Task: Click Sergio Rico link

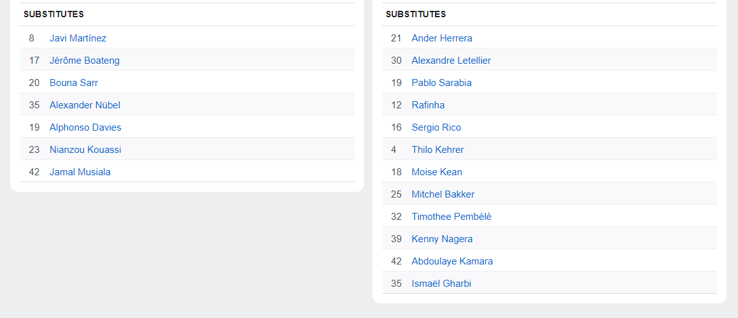Action: 436,127
